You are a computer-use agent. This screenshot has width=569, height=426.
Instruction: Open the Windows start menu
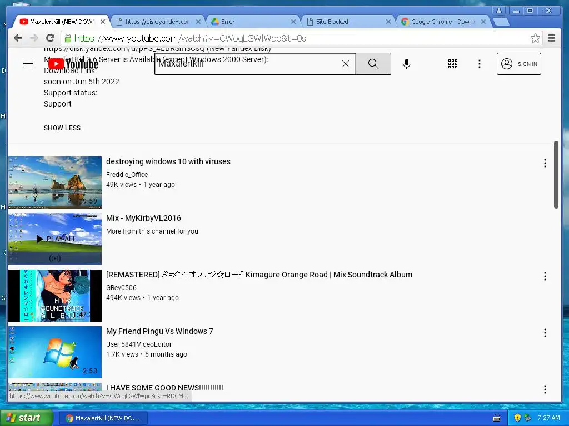click(26, 418)
